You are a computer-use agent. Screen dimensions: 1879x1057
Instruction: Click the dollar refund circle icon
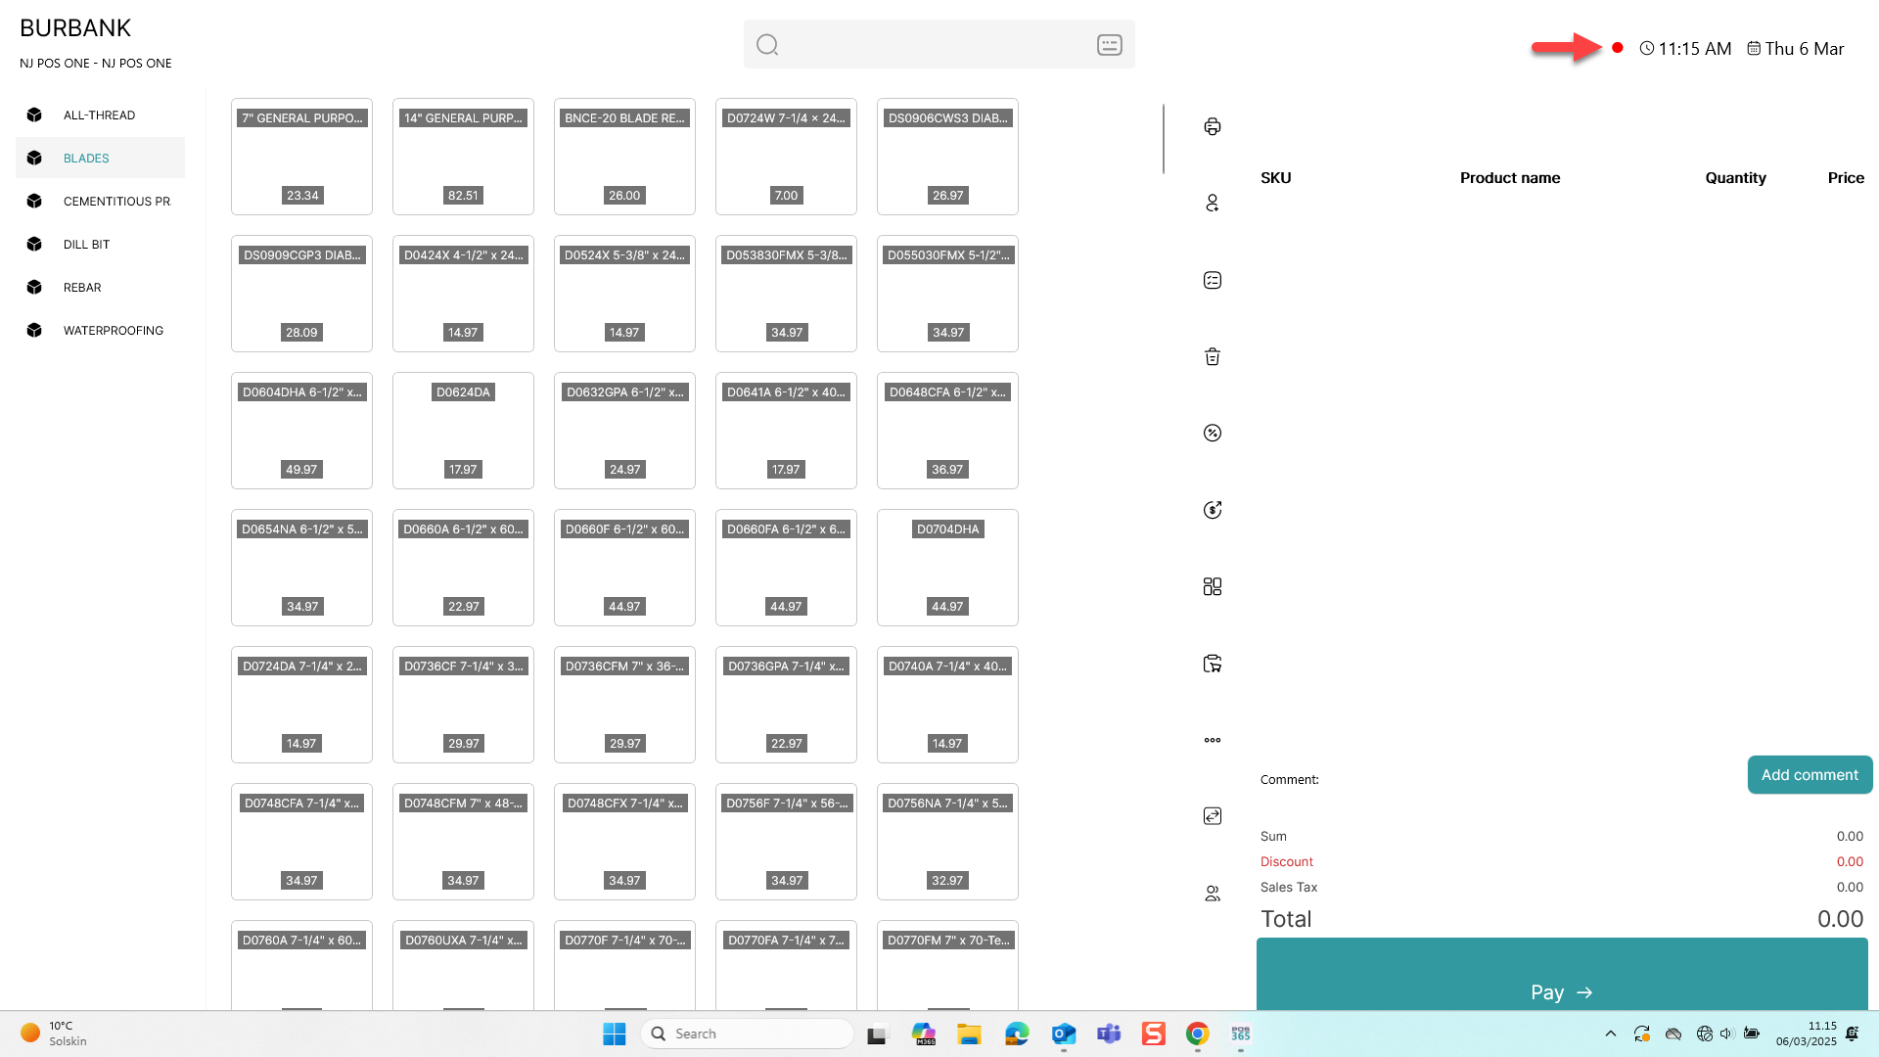pyautogui.click(x=1213, y=510)
